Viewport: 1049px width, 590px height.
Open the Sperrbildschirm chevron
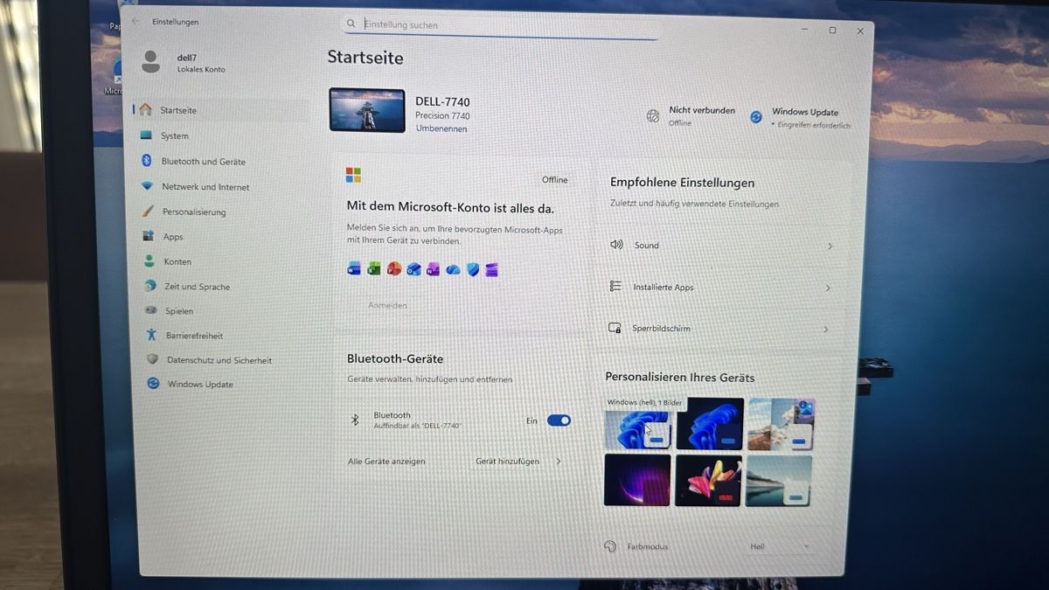[x=825, y=330]
